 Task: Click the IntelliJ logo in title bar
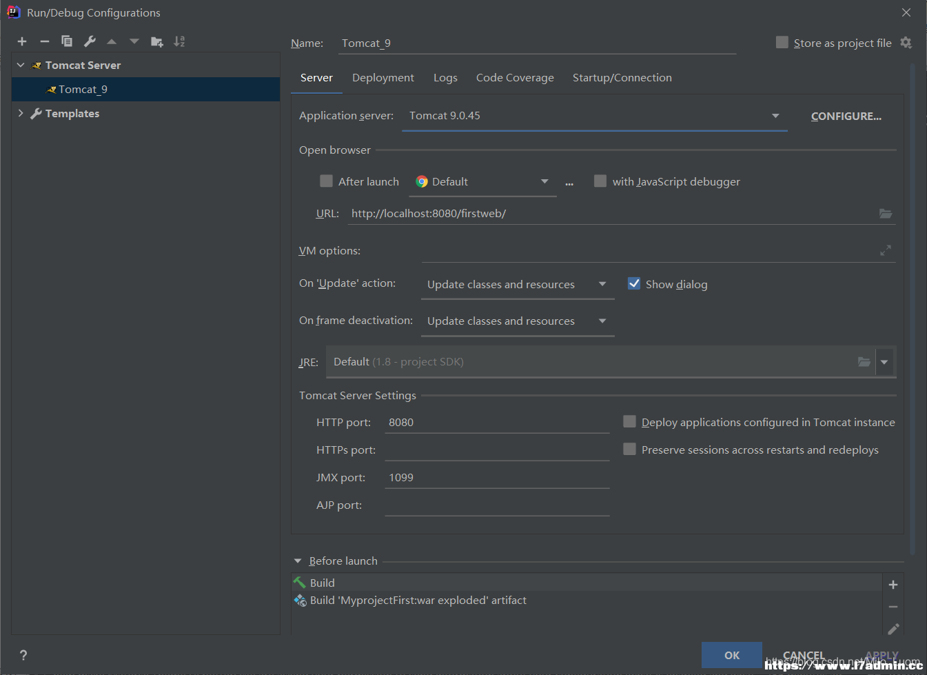[13, 12]
